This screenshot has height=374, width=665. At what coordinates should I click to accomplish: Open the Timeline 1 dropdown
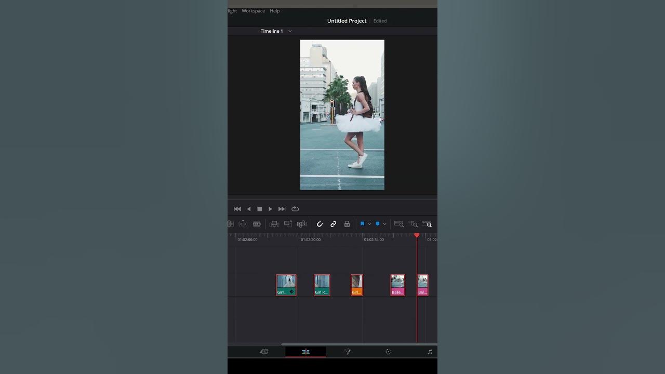pyautogui.click(x=290, y=31)
